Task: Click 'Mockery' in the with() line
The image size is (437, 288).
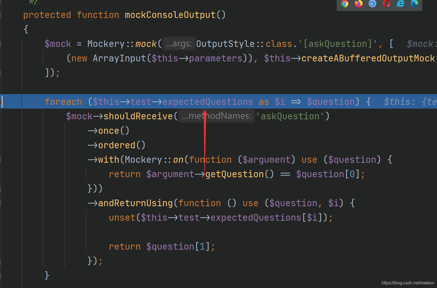Action: pos(143,160)
